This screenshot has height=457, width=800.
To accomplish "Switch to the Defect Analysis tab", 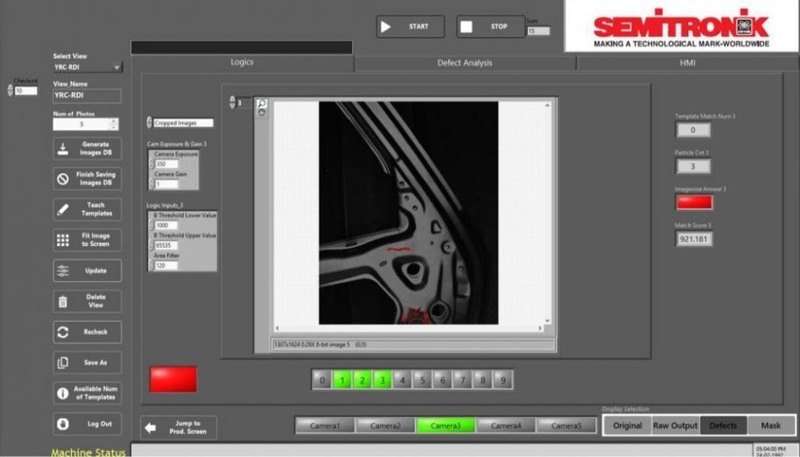I will 465,62.
